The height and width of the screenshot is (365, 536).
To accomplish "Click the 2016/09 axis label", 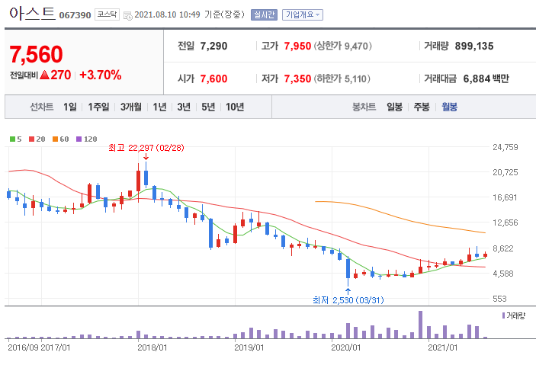I will 23,347.
